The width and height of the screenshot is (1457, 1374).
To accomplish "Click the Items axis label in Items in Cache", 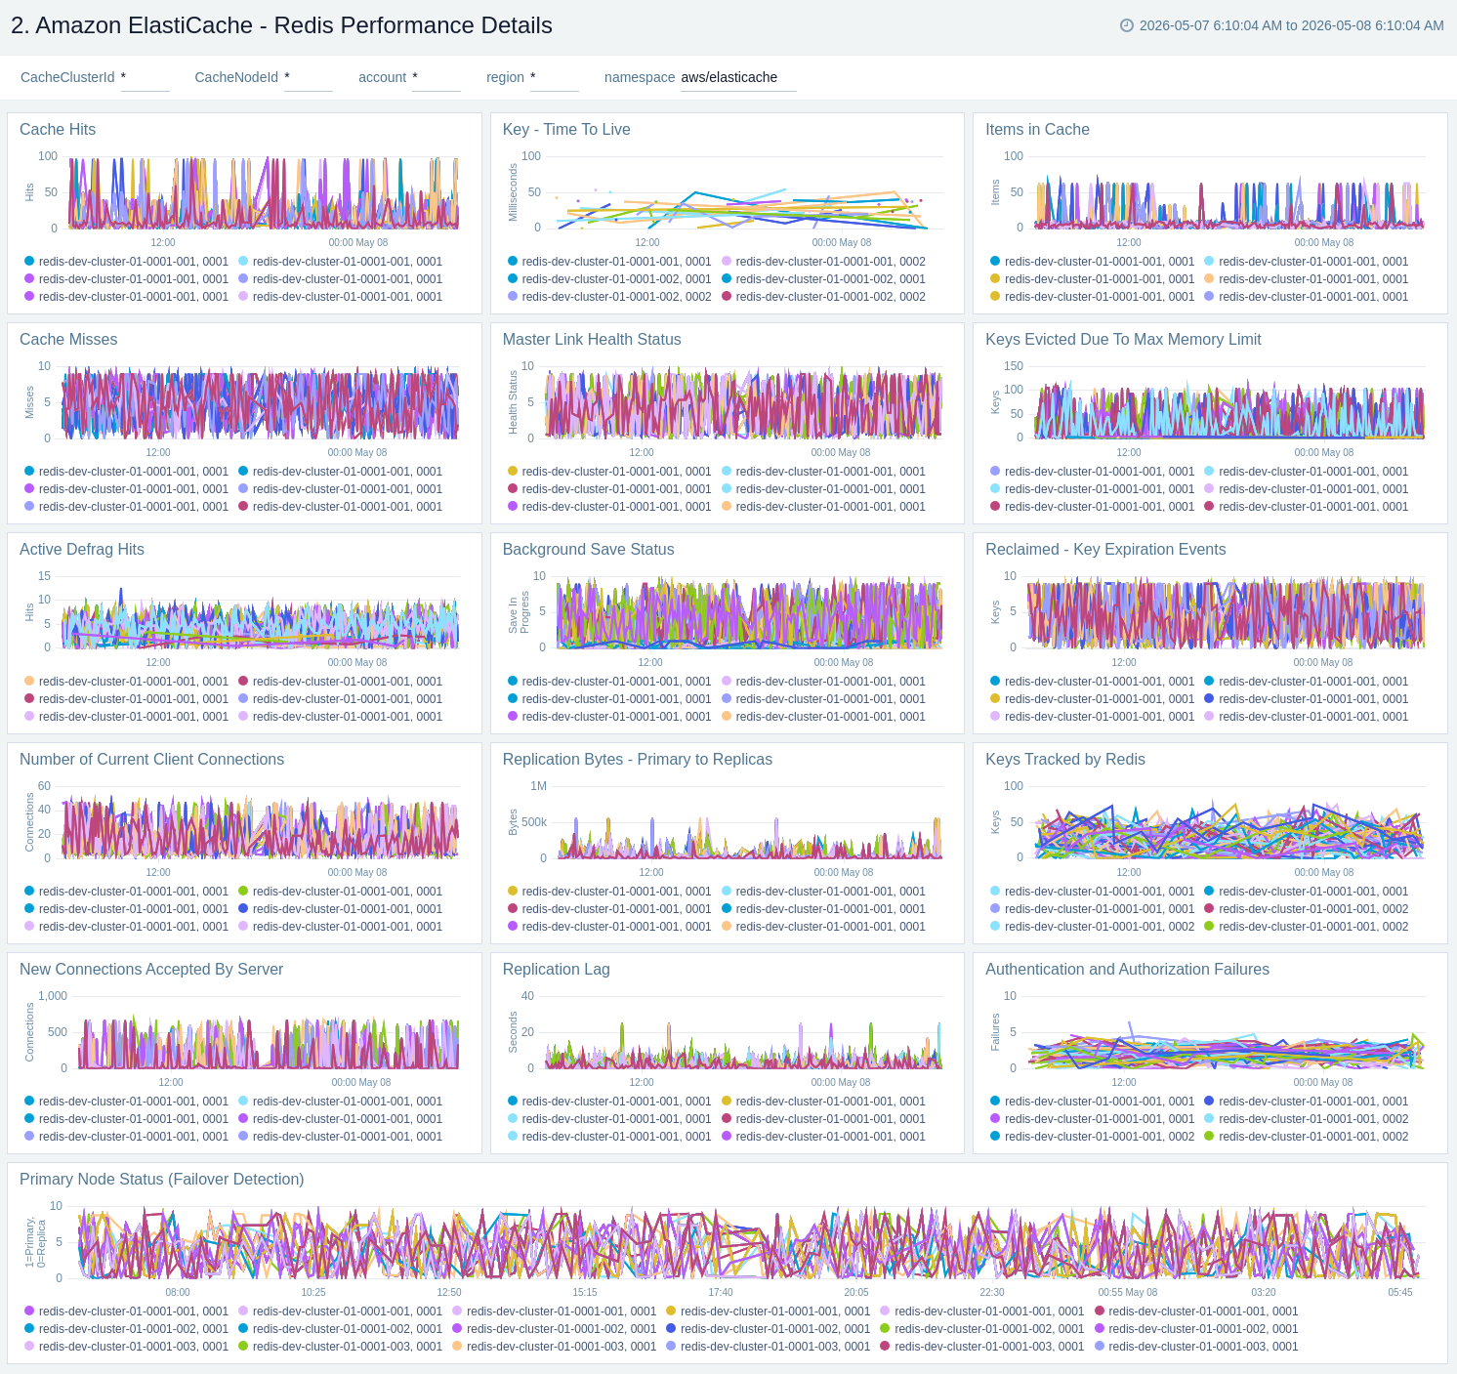I will 995,192.
